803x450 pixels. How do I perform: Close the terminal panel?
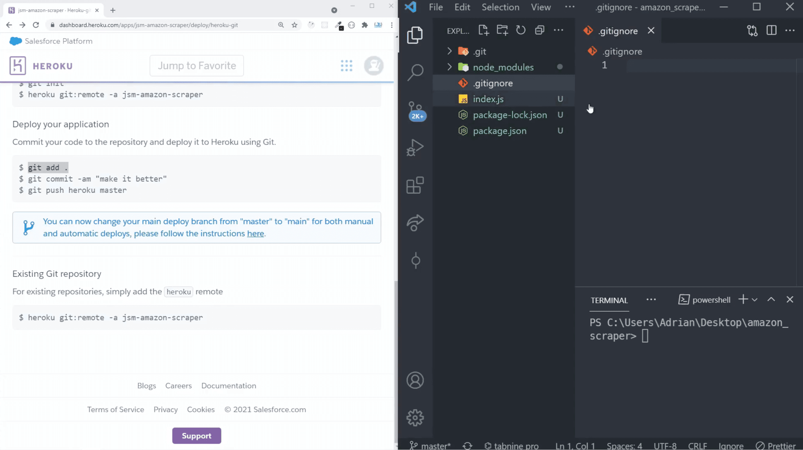[790, 299]
